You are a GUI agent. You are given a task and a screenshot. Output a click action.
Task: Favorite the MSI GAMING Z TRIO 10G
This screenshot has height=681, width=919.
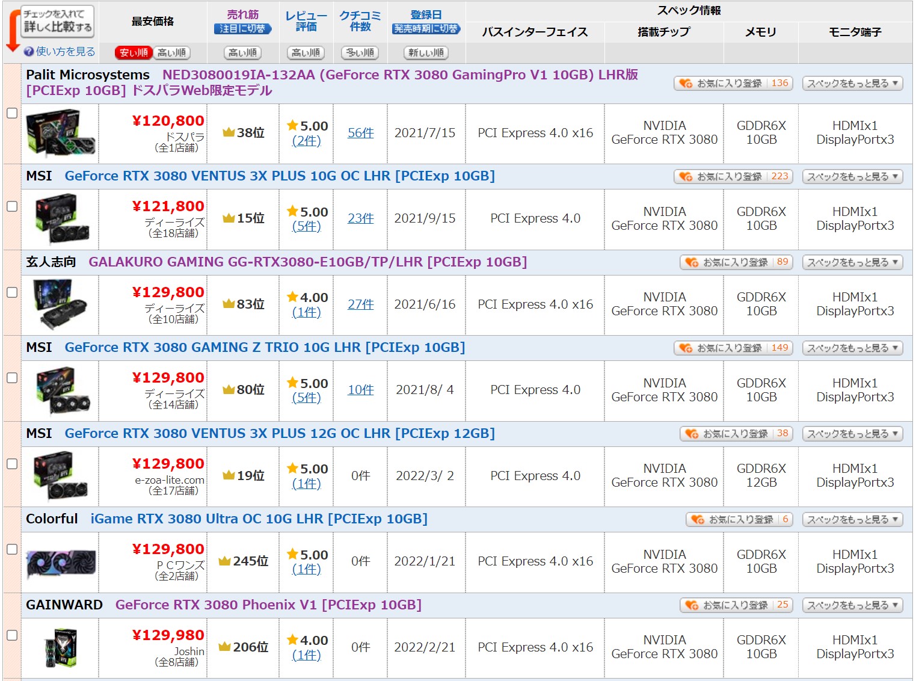click(733, 348)
